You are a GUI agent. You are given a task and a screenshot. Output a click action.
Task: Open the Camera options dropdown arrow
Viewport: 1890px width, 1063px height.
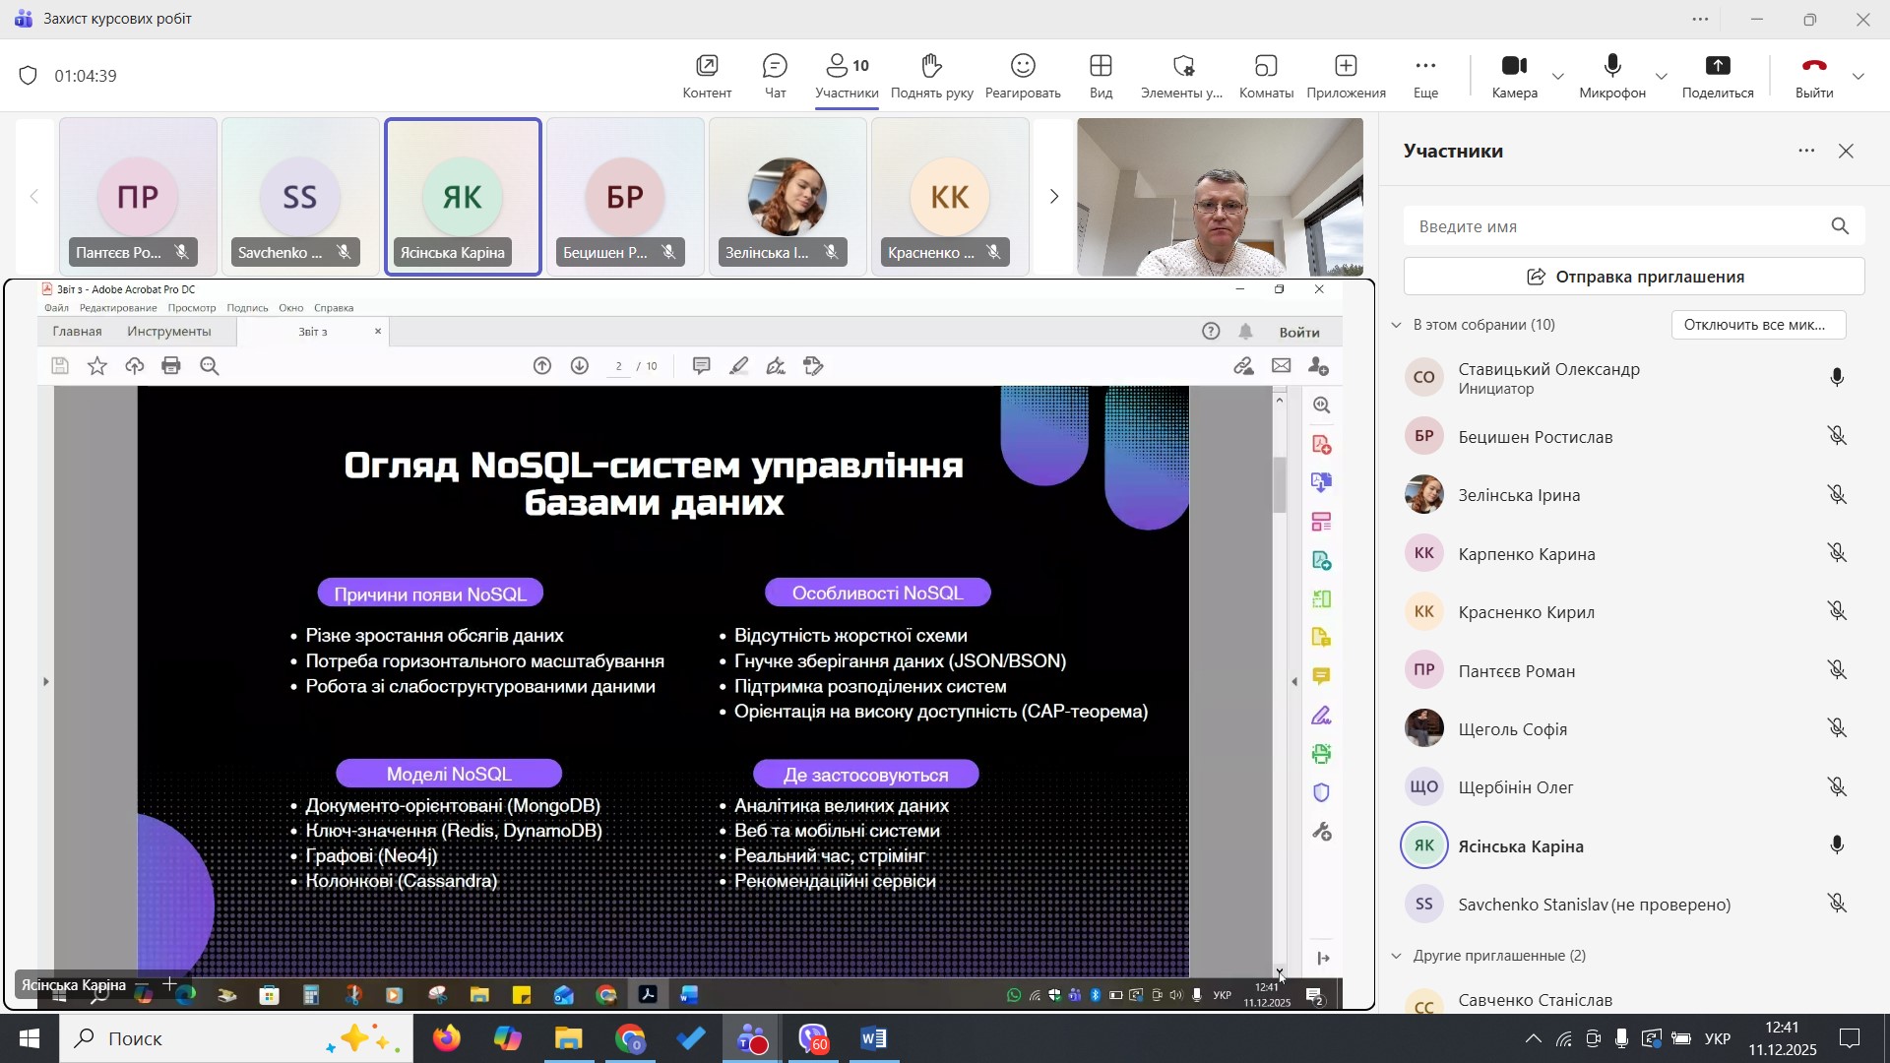1558,77
